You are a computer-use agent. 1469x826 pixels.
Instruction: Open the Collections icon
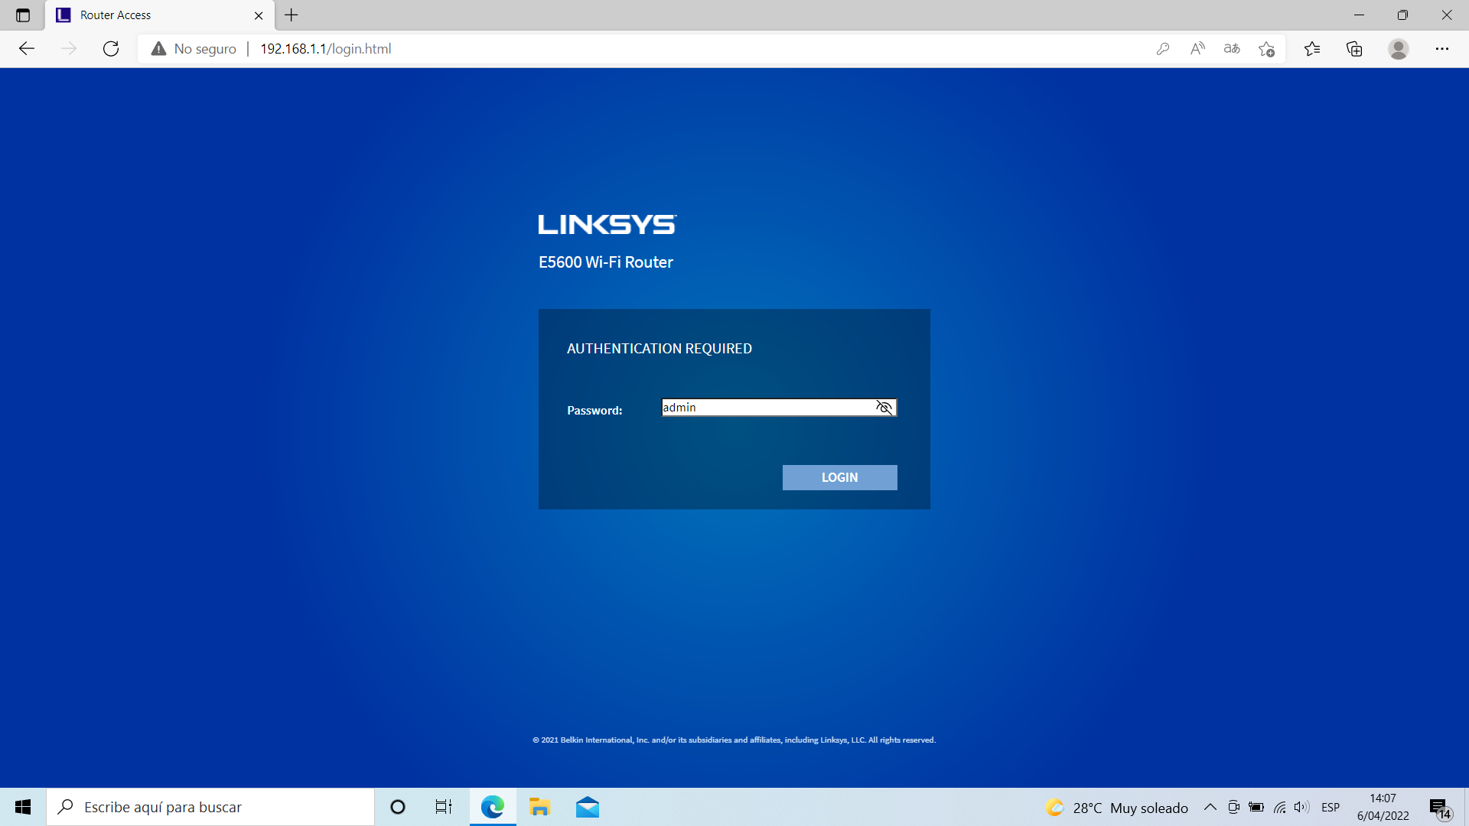tap(1354, 49)
